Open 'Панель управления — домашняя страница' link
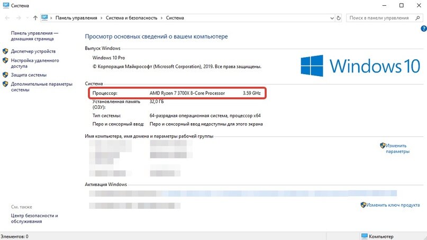Viewport: 427px width, 240px height. point(34,36)
